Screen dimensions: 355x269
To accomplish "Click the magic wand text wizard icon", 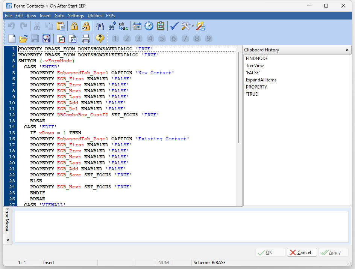I will pos(200,26).
